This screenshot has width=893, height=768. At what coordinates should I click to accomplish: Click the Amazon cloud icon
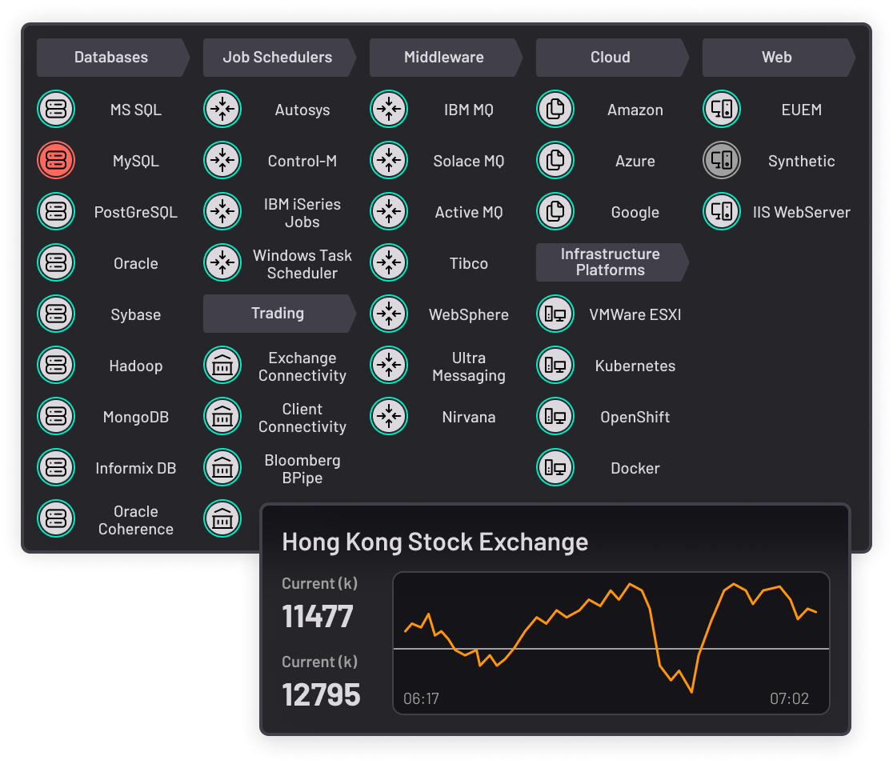pyautogui.click(x=555, y=109)
